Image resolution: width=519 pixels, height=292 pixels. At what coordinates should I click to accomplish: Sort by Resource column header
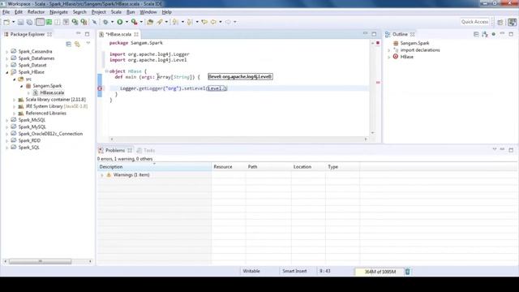tap(229, 167)
